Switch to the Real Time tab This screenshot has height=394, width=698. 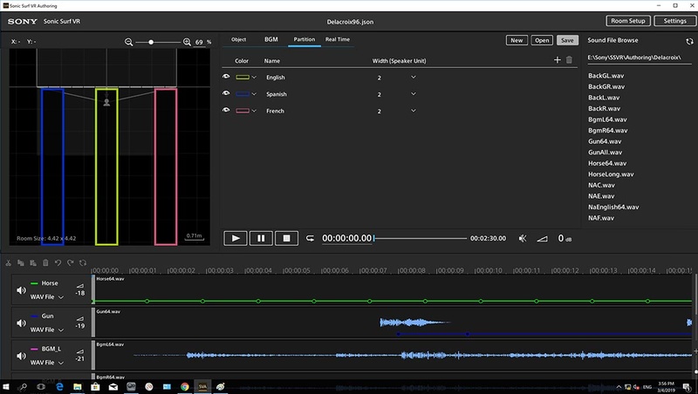(338, 40)
